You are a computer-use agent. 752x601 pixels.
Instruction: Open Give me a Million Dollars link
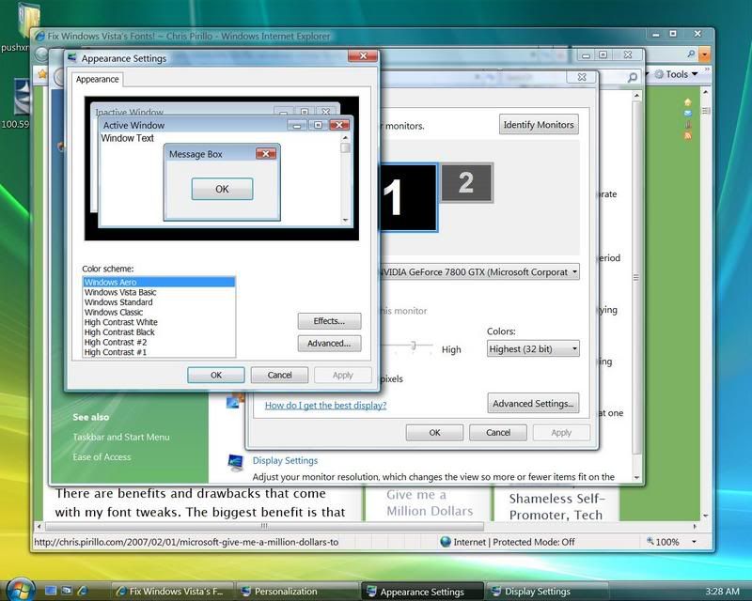[x=430, y=502]
